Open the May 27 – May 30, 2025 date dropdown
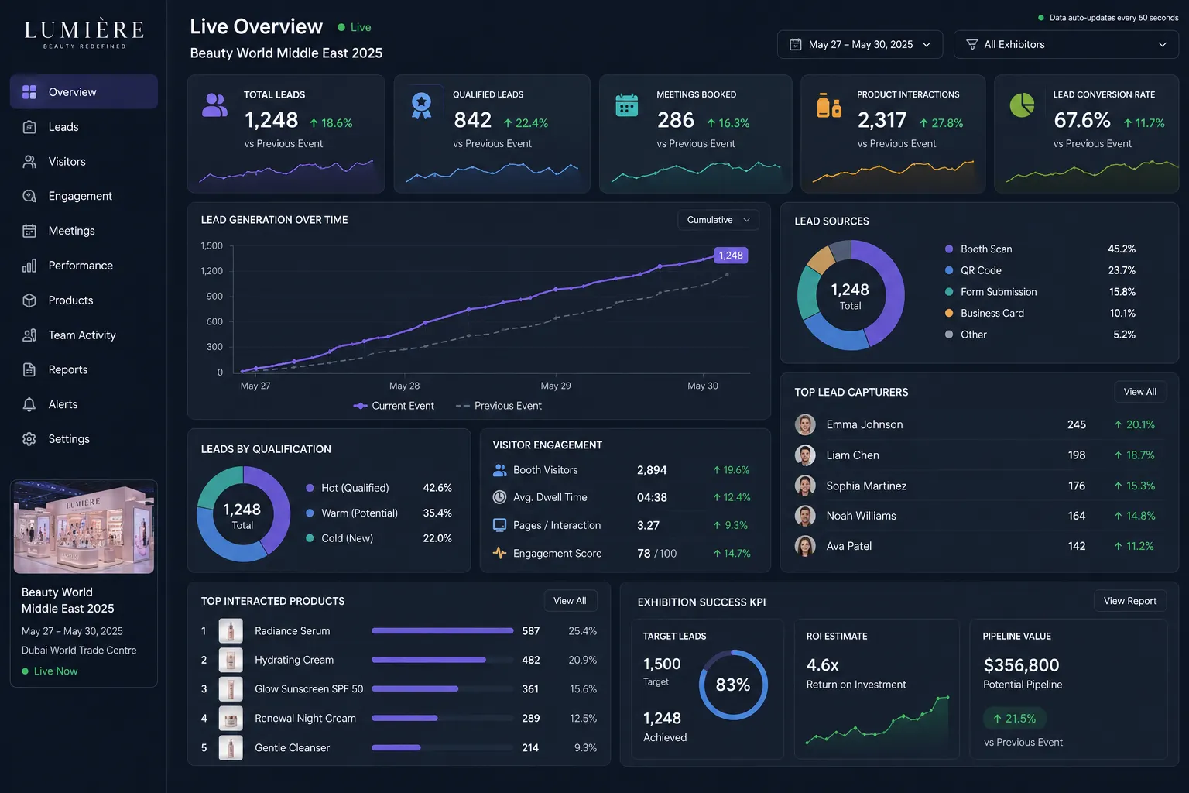Screen dimensions: 1189x793 (860, 45)
